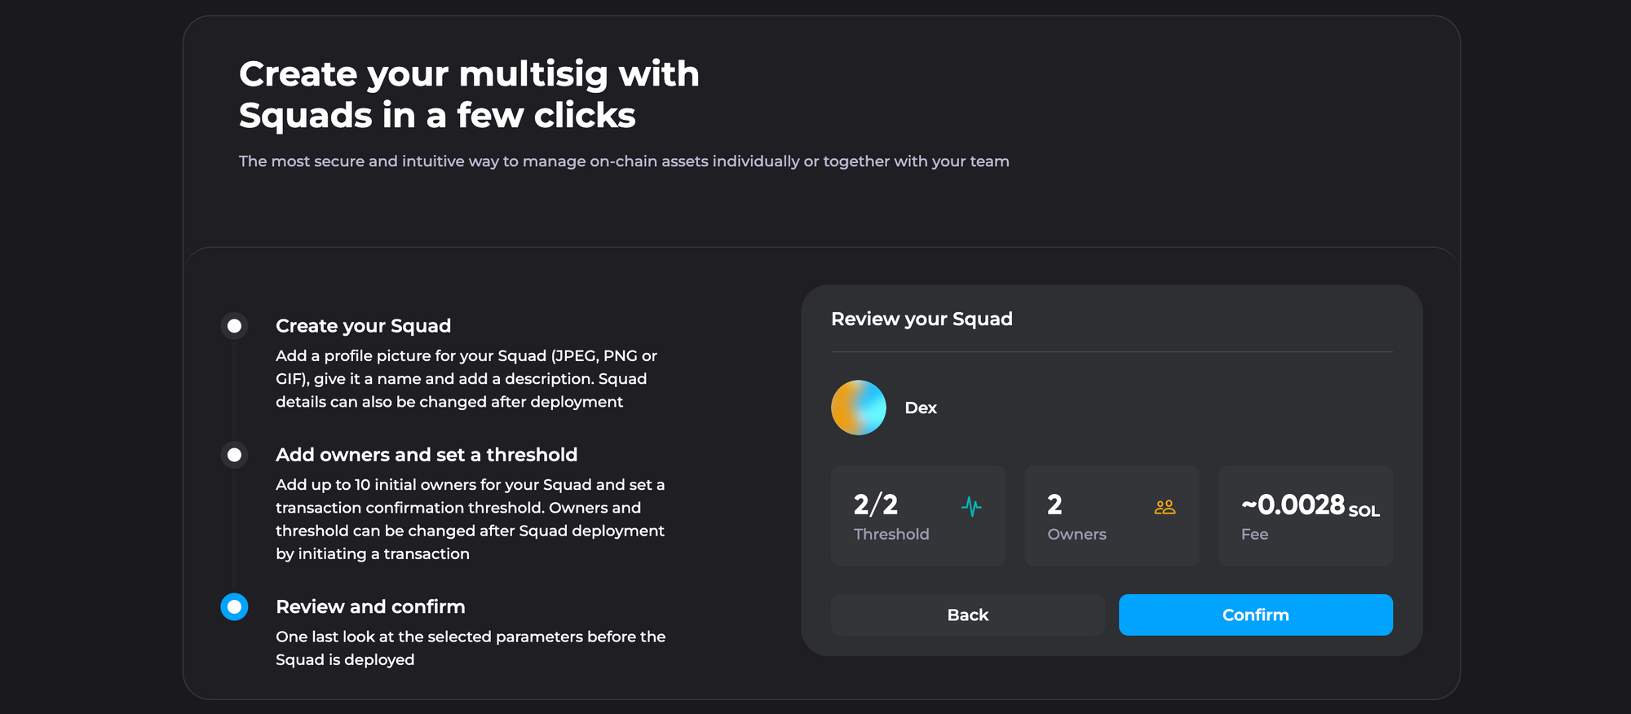Click the Review your Squad heading
1631x714 pixels.
[922, 319]
